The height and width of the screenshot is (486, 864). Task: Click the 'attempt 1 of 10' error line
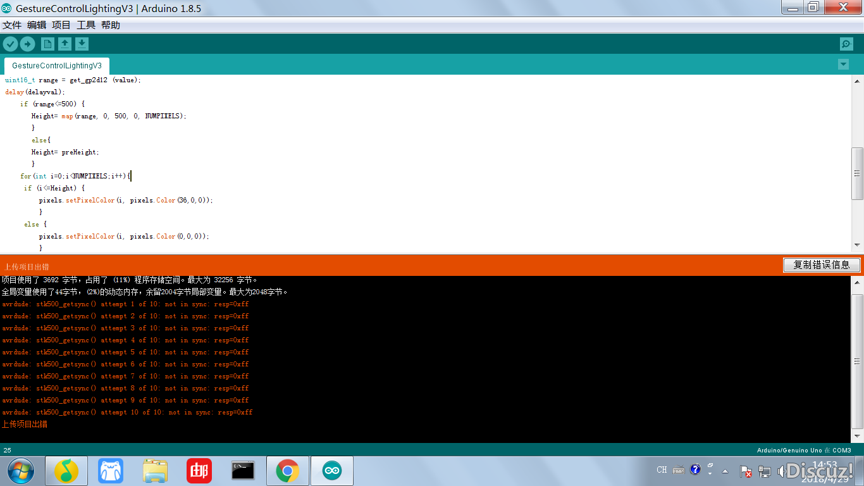(125, 304)
